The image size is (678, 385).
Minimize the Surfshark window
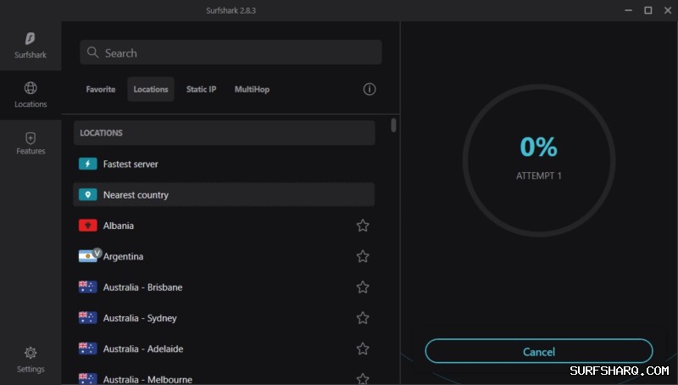click(628, 10)
